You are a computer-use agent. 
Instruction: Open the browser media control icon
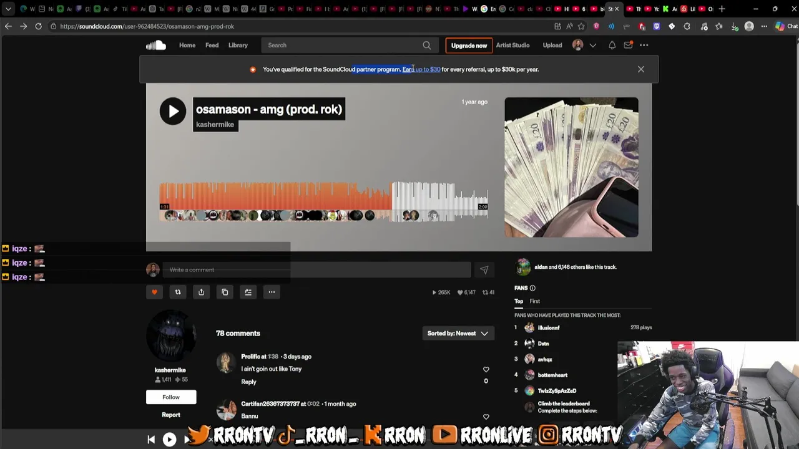pos(704,26)
